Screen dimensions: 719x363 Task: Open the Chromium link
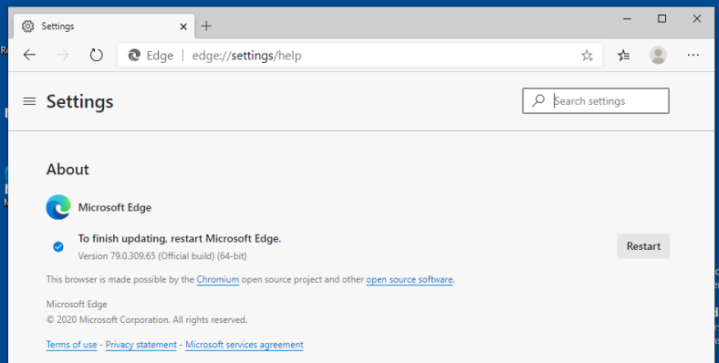(218, 280)
